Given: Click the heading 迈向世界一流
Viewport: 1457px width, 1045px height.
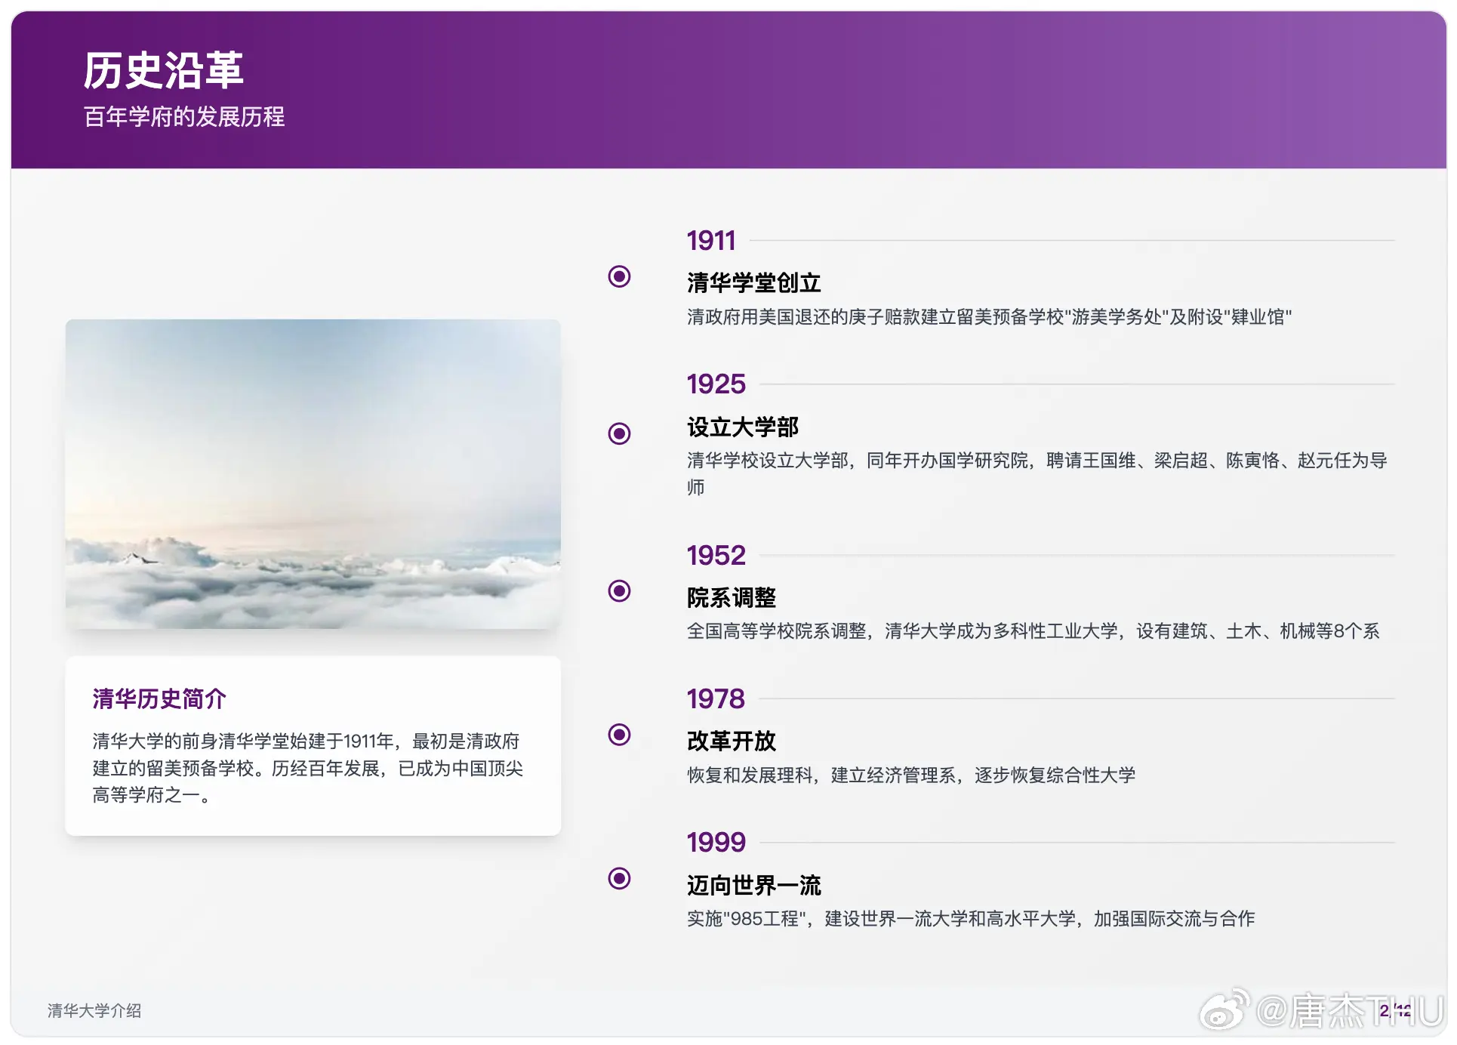Looking at the screenshot, I should 753,885.
